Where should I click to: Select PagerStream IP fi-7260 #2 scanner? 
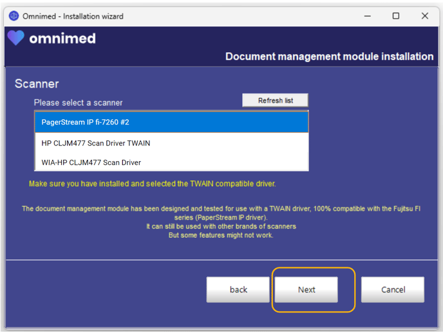pos(171,122)
